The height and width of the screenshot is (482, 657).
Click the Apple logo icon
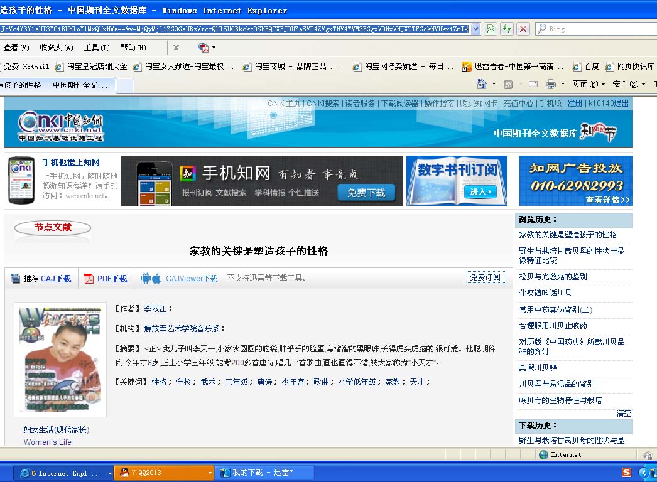pos(156,279)
